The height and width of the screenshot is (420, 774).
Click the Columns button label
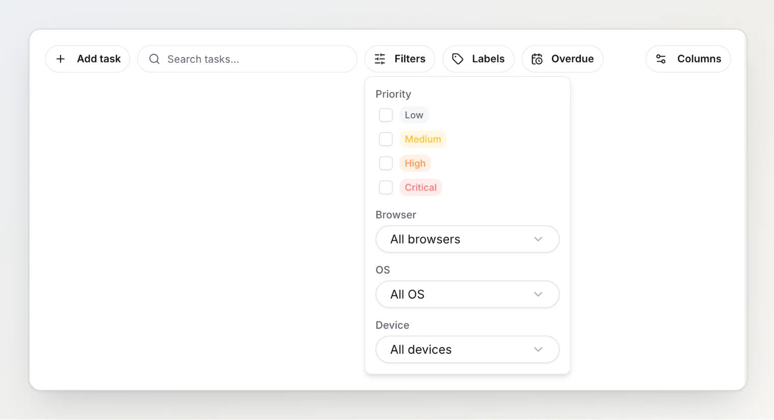coord(699,59)
